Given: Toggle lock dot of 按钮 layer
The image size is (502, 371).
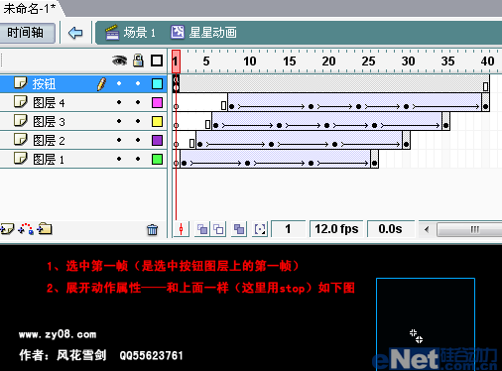Looking at the screenshot, I should click(138, 83).
